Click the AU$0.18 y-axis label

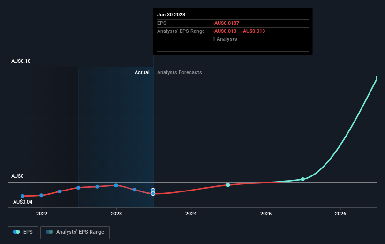click(21, 61)
